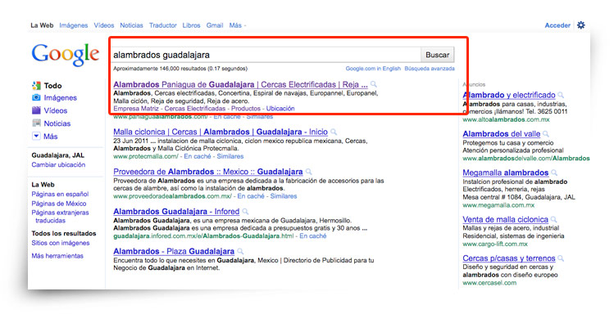The width and height of the screenshot is (614, 323).
Task: Open Alambrados Guadalajara - Infored result
Action: pos(176,212)
